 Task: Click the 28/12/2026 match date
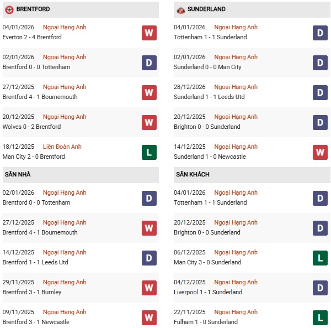coord(189,87)
